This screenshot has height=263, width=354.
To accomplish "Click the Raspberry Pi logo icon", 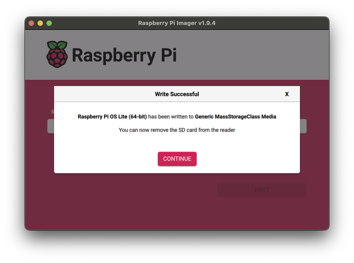I will [x=57, y=54].
